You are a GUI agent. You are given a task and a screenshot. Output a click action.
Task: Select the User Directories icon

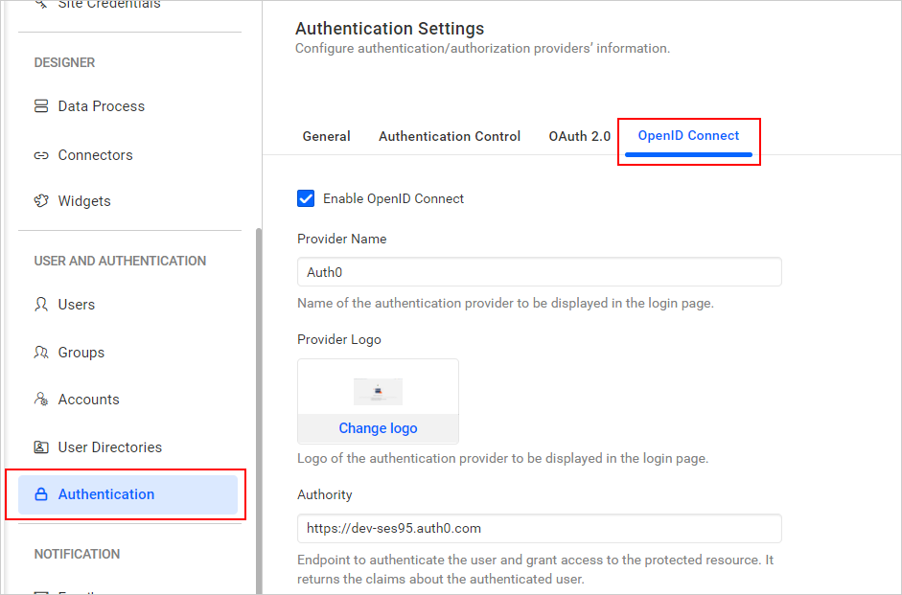pyautogui.click(x=39, y=446)
